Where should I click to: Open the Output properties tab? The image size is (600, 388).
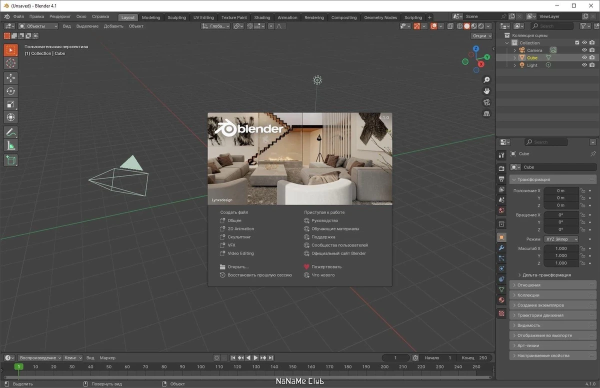(x=501, y=179)
